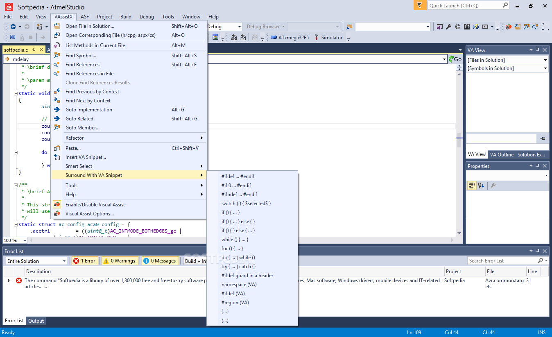Toggle the 1 Error filter button
Viewport: 552px width, 337px height.
[x=84, y=261]
